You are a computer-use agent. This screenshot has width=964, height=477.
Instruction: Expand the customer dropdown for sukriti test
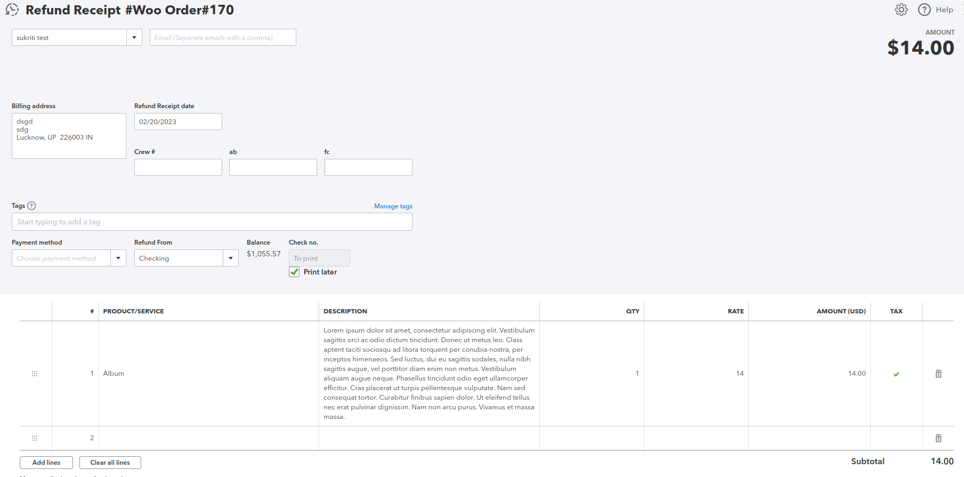pyautogui.click(x=134, y=37)
